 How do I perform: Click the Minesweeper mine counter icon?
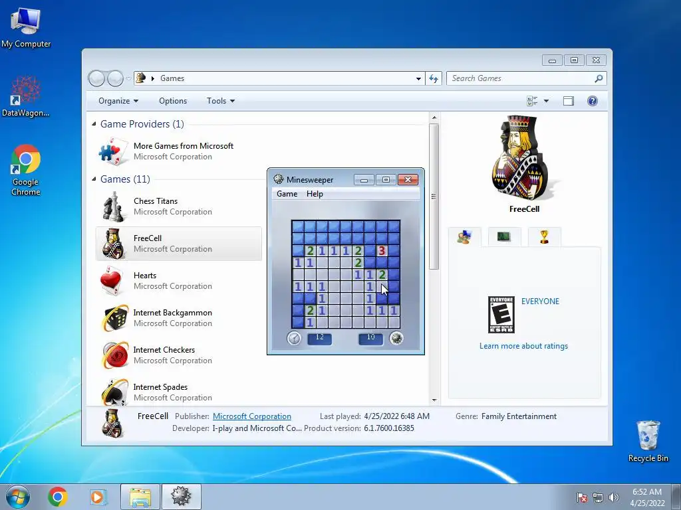pos(396,338)
